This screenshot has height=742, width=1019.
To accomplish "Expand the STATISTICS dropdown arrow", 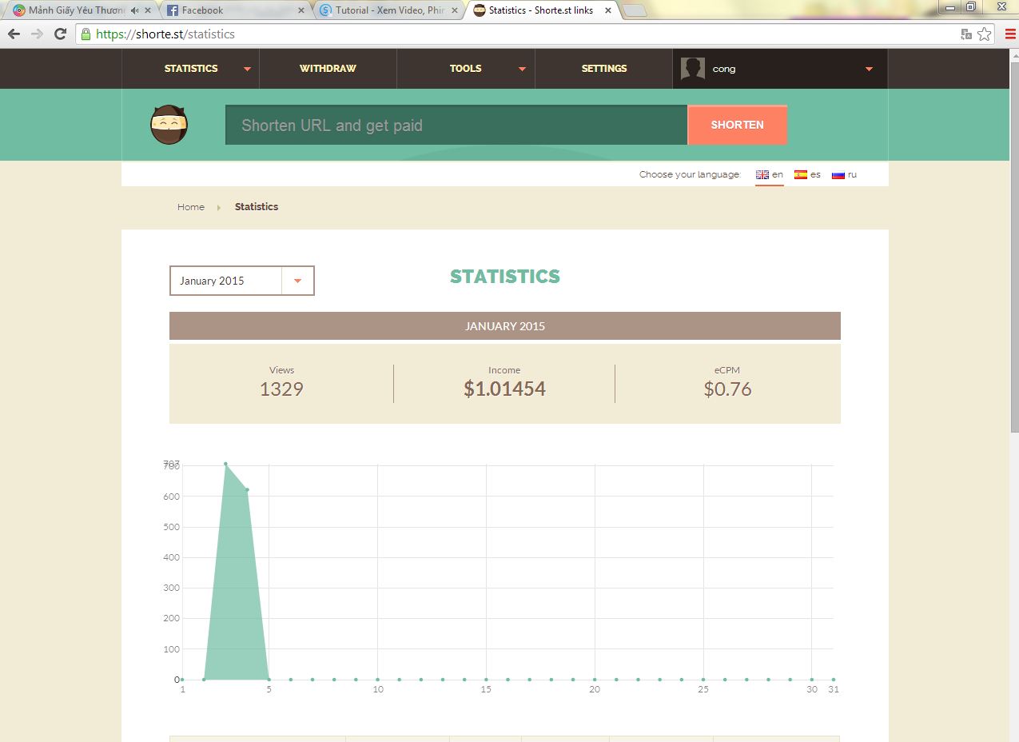I will 247,70.
